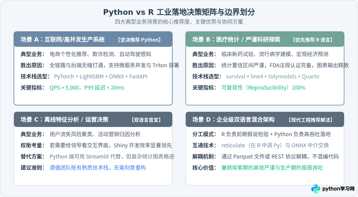Click the tag 【坚决推荐 Python】
Image resolution: width=358 pixels, height=197 pixels.
[140, 40]
